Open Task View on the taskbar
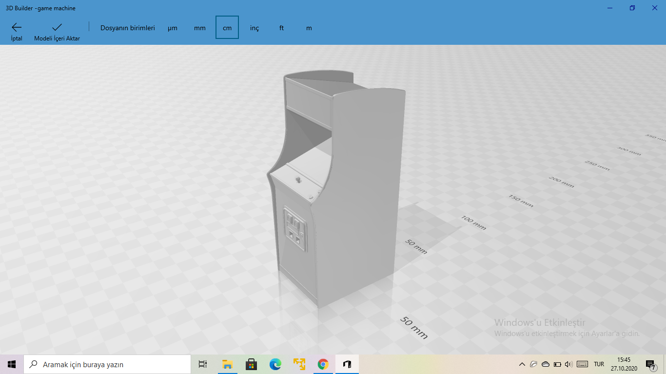666x374 pixels. point(203,364)
